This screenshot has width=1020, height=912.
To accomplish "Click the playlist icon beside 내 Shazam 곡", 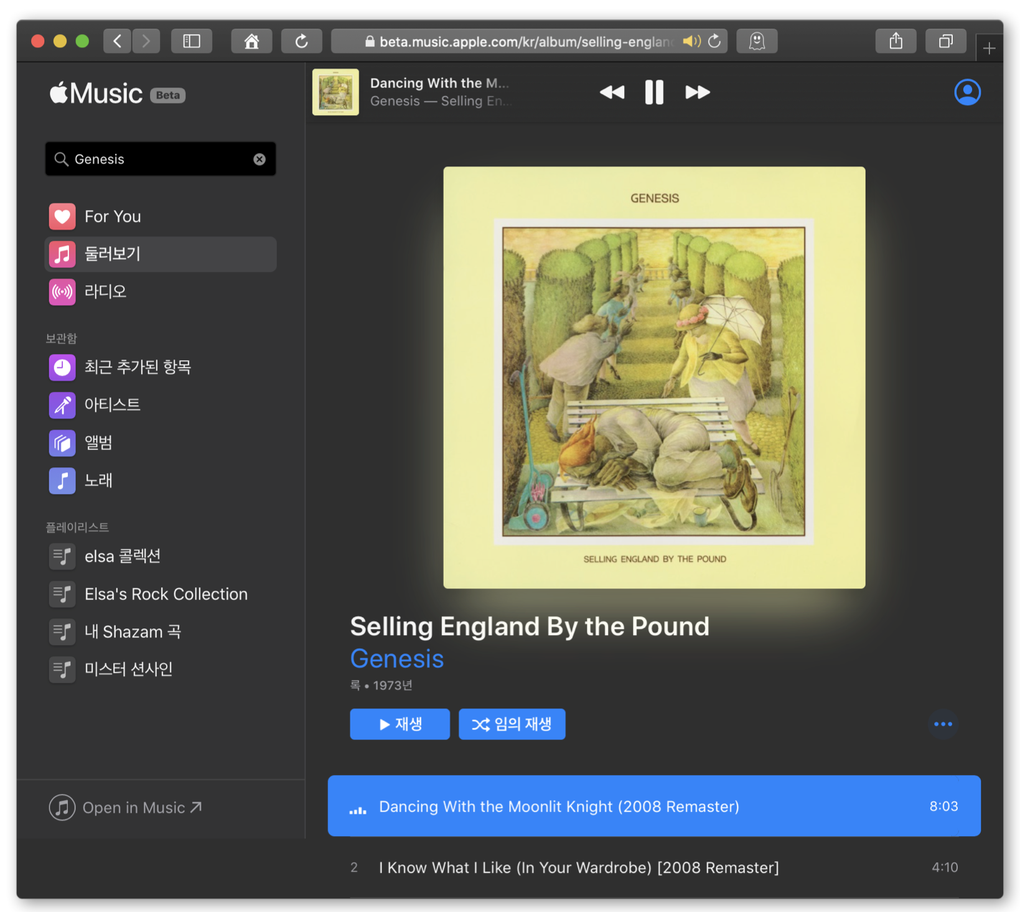I will point(62,632).
